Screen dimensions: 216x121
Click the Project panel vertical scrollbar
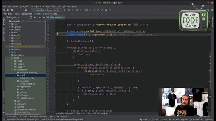coord(45,31)
